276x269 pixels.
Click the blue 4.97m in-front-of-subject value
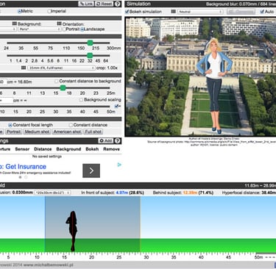point(122,193)
